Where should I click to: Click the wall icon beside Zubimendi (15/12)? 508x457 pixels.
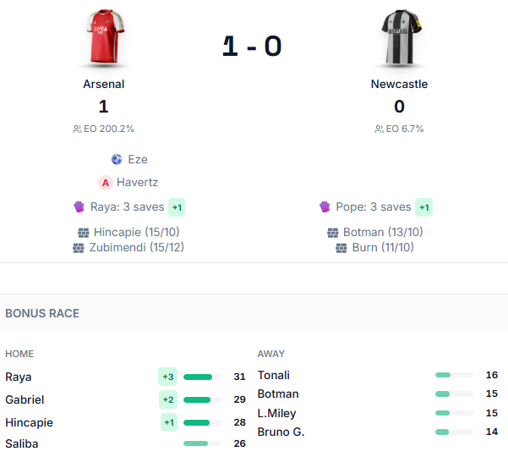click(x=79, y=248)
